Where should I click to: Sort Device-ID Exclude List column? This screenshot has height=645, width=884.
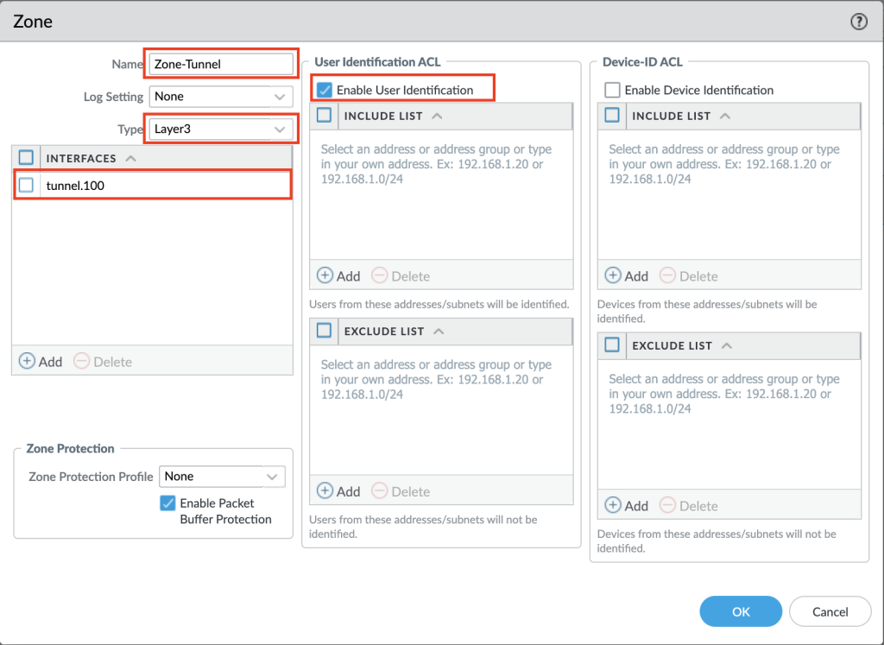[727, 345]
